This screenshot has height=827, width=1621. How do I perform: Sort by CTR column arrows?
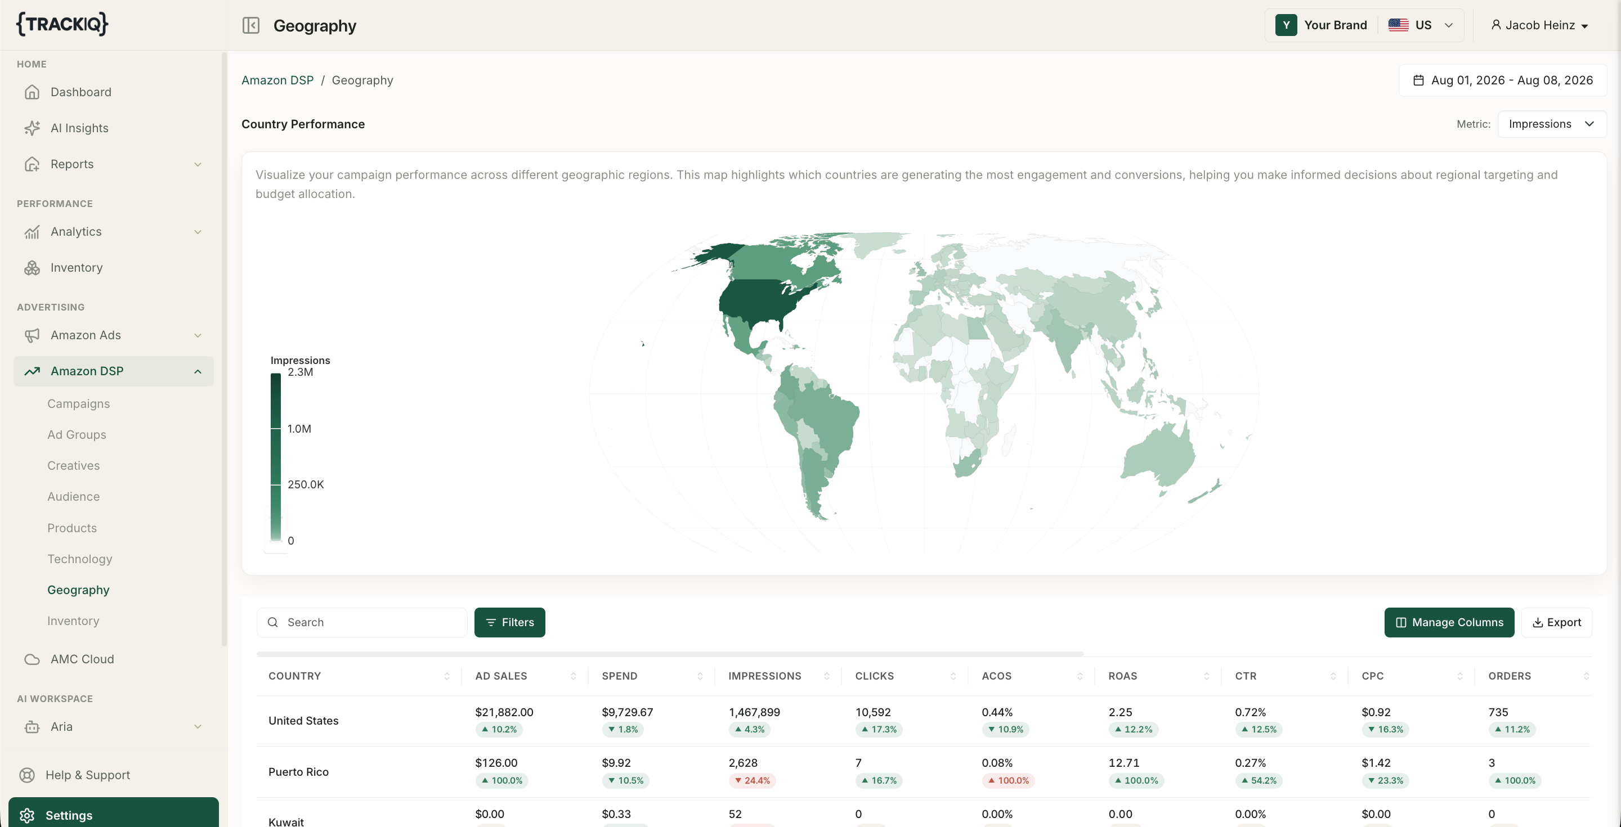point(1333,676)
